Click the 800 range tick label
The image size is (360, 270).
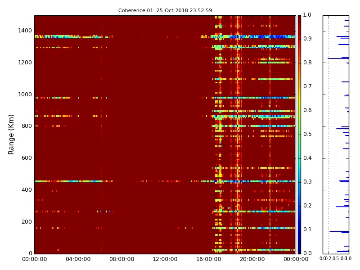tap(27, 126)
